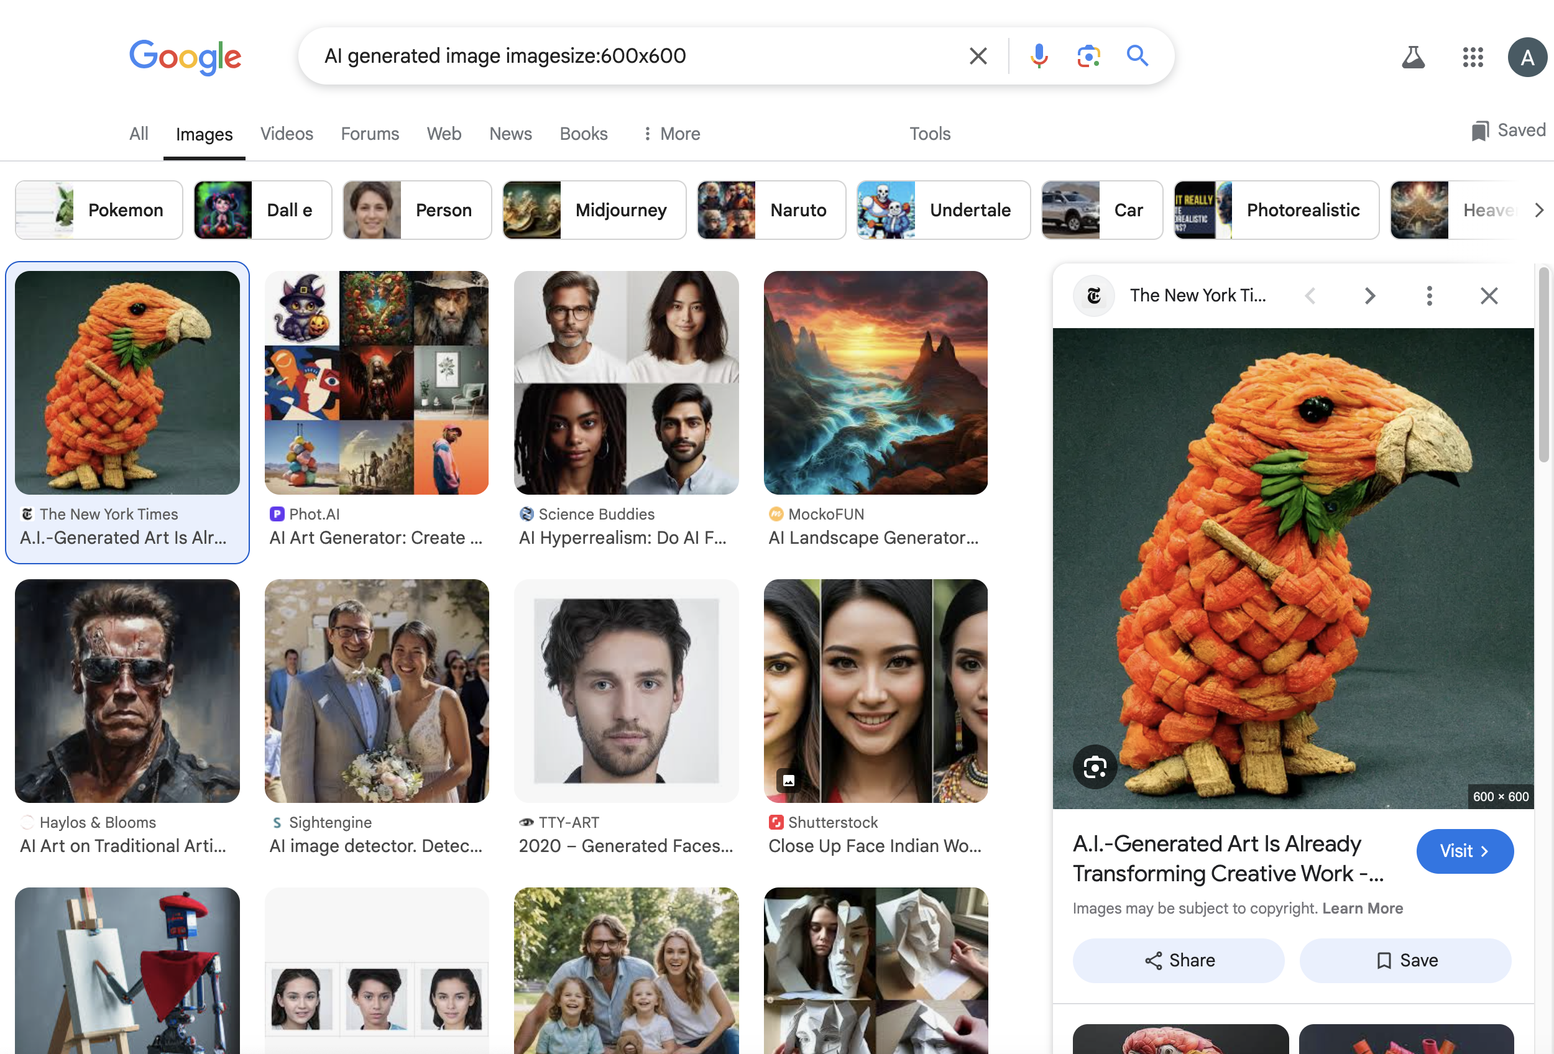
Task: Click the preview panel vertical scrollbar
Action: tap(1543, 364)
